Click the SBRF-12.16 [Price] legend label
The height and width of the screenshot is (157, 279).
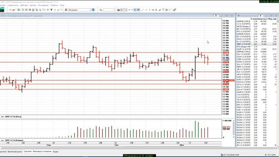pyautogui.click(x=13, y=116)
